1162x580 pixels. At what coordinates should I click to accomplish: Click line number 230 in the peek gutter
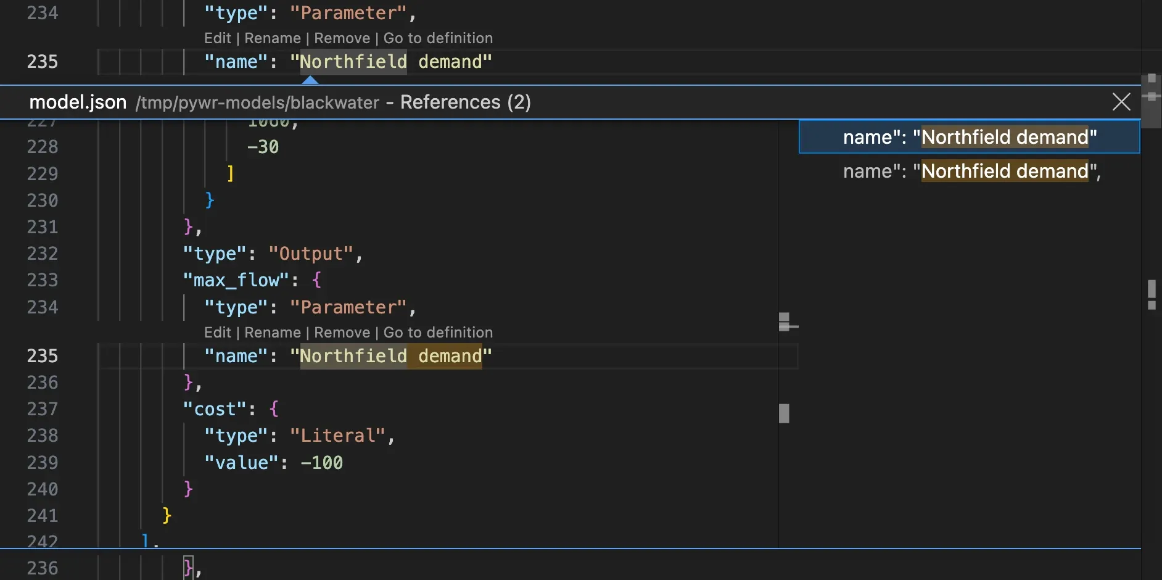point(43,201)
